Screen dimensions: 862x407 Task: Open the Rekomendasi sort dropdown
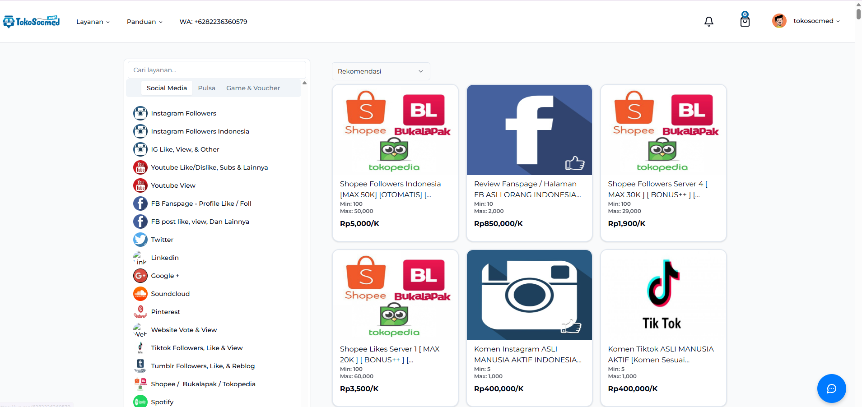pyautogui.click(x=381, y=71)
